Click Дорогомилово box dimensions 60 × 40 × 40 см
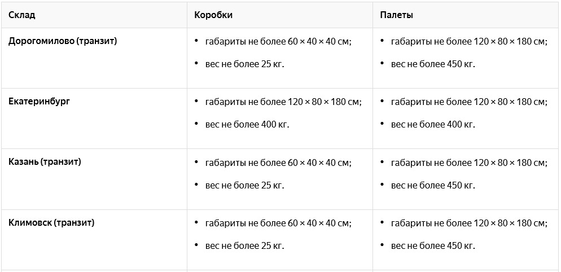561x272 pixels. click(x=278, y=42)
